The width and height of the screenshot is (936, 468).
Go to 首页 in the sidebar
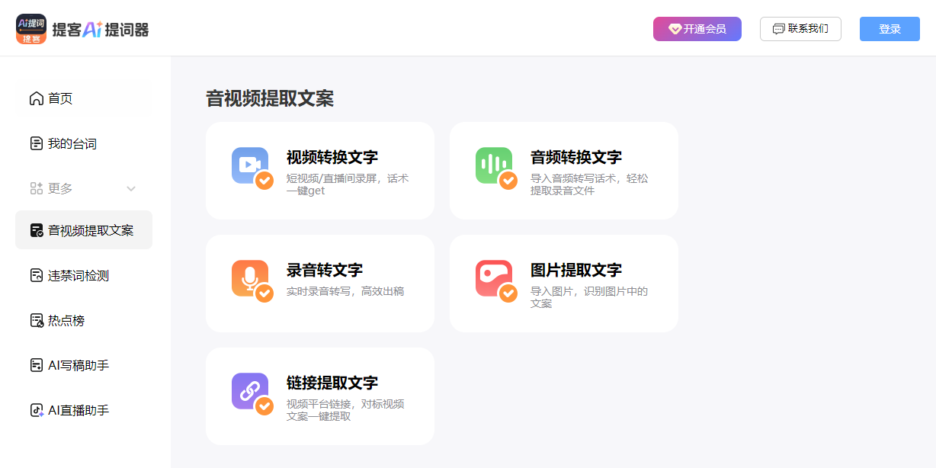84,98
